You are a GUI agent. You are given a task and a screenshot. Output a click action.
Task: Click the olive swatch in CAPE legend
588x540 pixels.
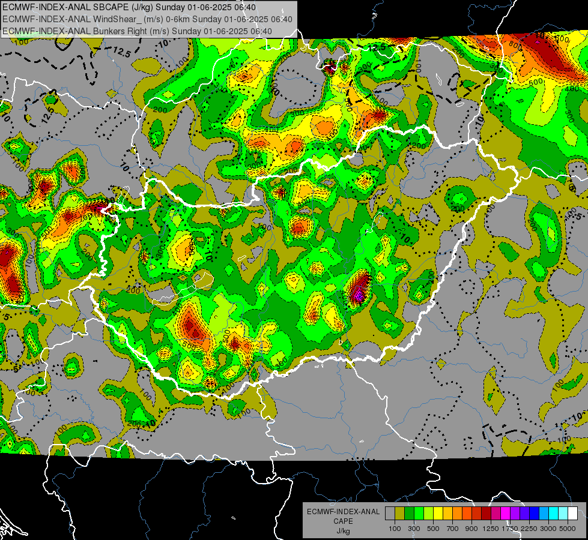click(x=399, y=513)
